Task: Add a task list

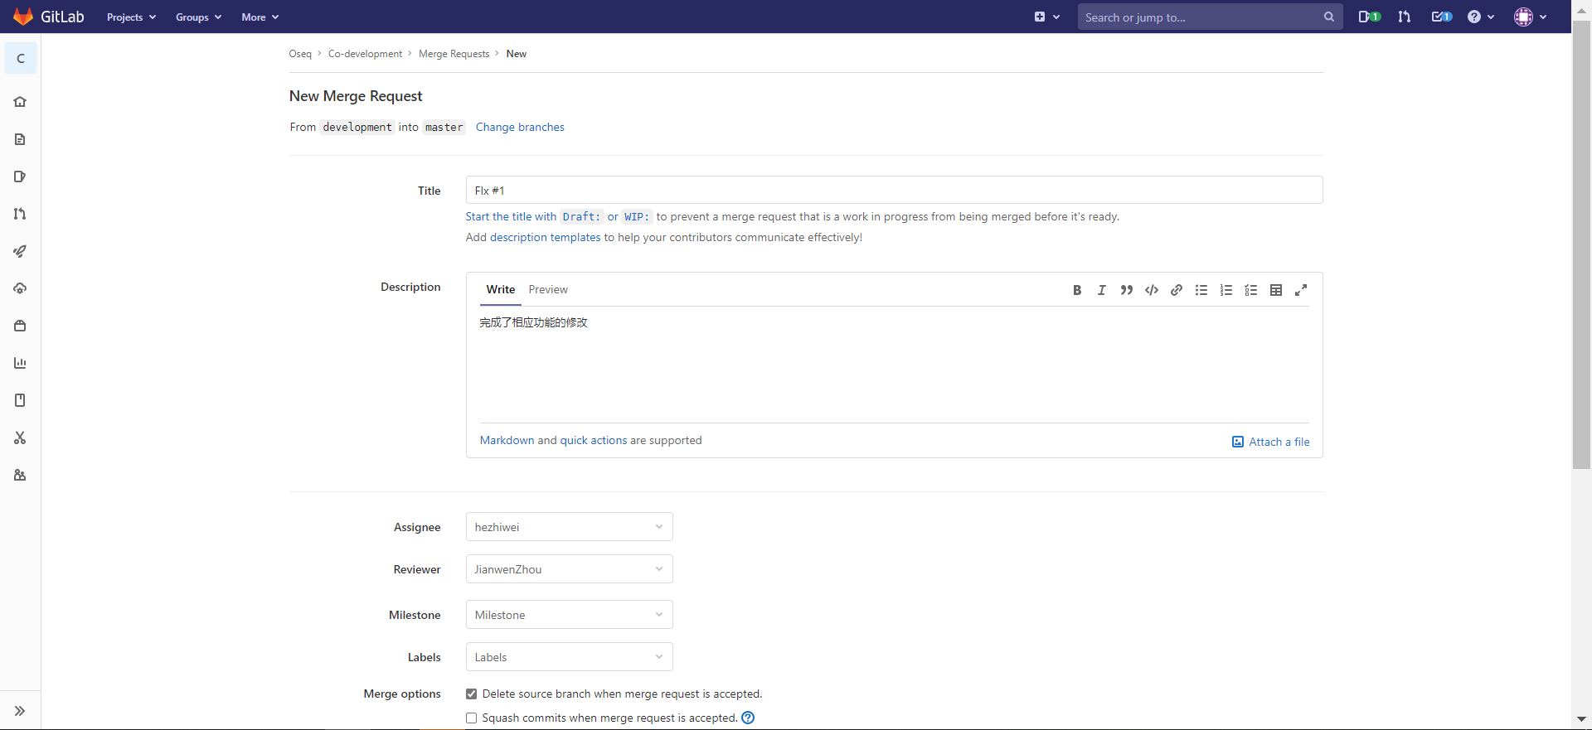Action: point(1251,290)
